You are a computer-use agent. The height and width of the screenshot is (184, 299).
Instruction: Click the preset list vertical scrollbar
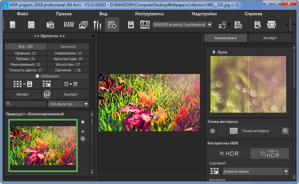pyautogui.click(x=92, y=142)
